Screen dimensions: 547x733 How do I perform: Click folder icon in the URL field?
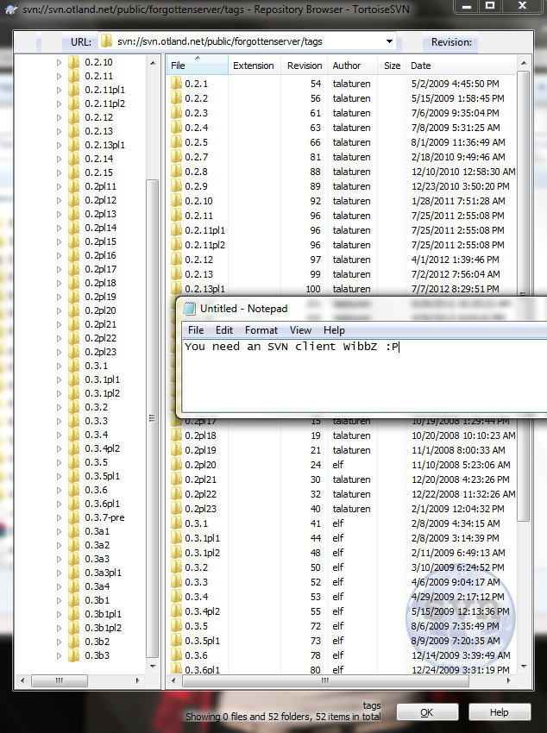107,41
